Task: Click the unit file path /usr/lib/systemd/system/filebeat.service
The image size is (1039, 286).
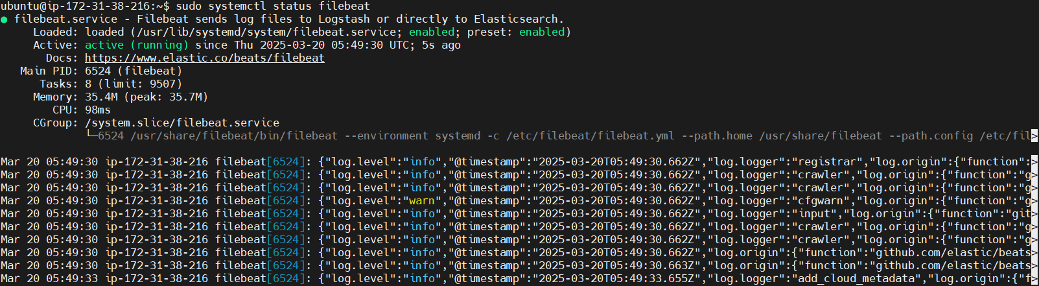Action: (x=265, y=32)
